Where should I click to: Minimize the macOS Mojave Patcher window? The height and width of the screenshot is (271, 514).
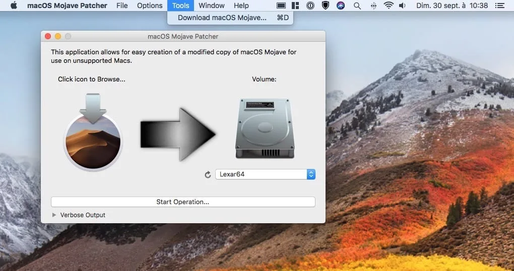[x=58, y=36]
